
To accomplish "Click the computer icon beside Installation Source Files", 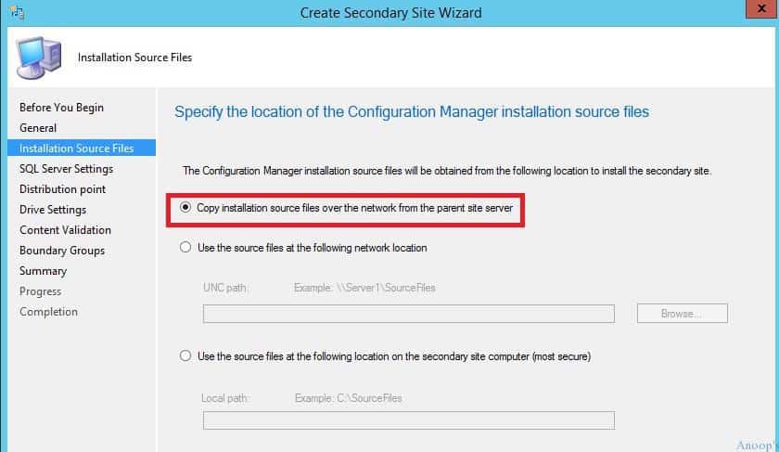I will tap(39, 58).
